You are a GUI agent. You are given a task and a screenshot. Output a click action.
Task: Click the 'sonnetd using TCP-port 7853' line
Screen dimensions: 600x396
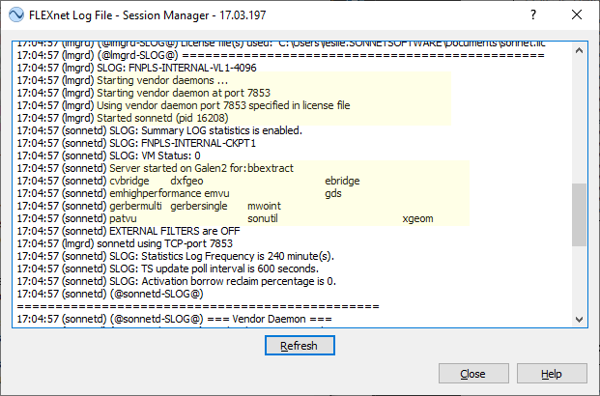point(125,243)
